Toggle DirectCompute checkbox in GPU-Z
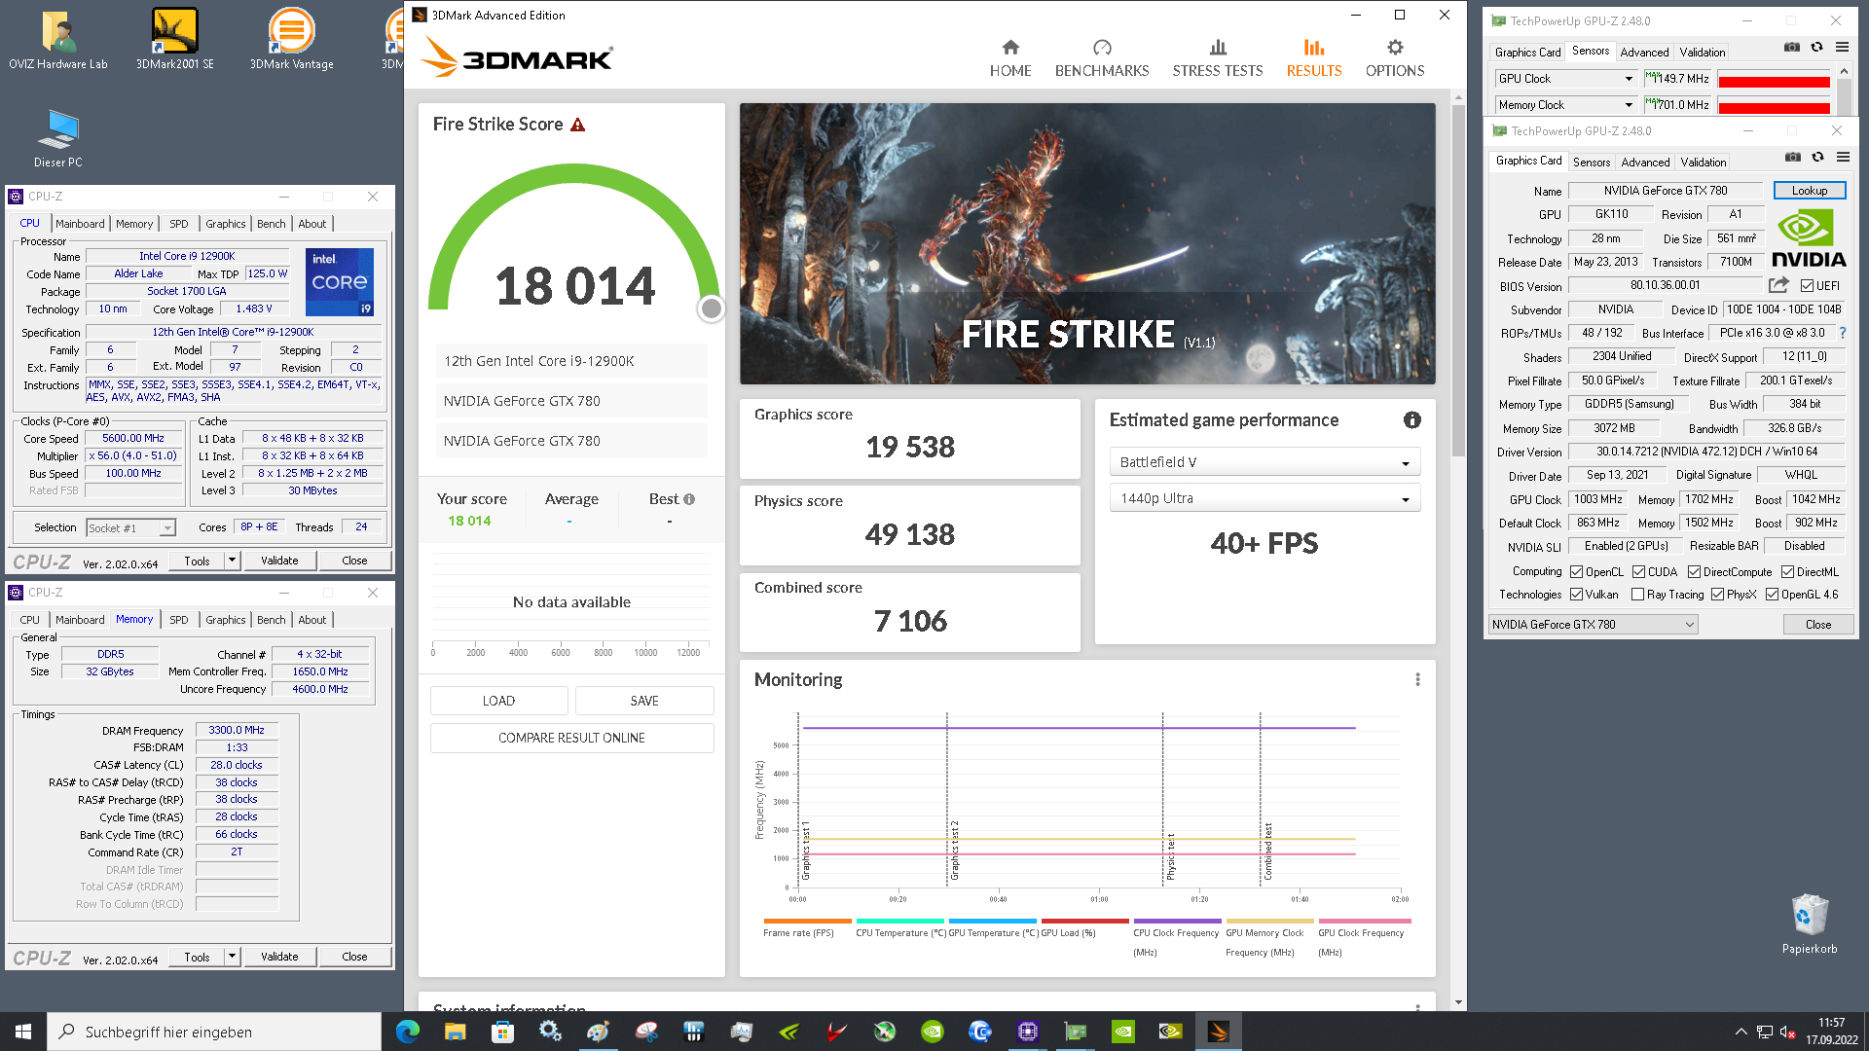The image size is (1869, 1051). pos(1694,572)
